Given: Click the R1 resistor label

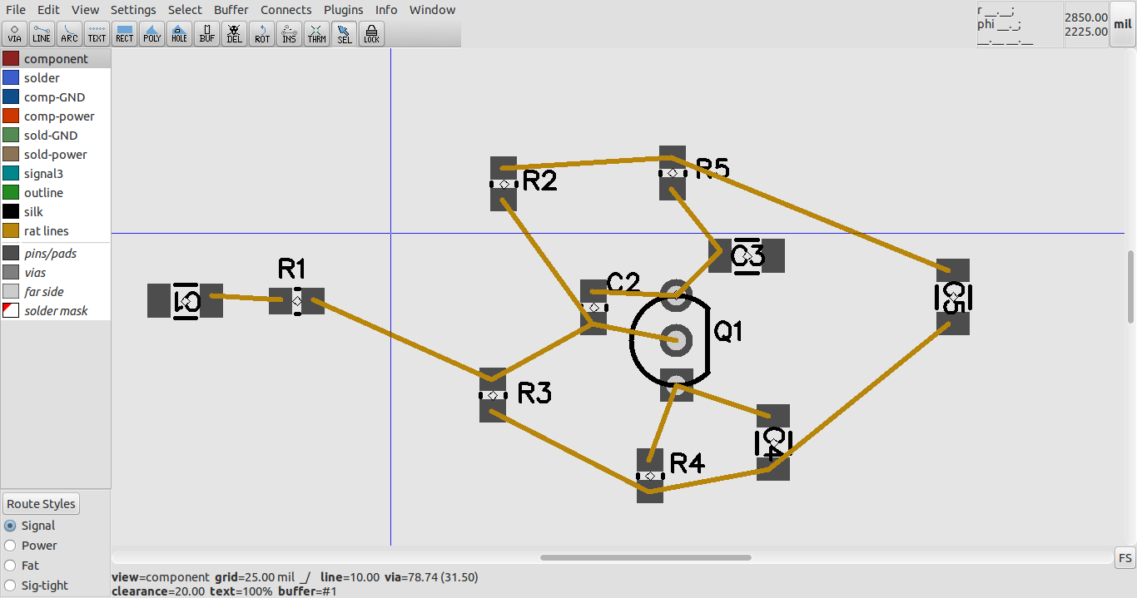Looking at the screenshot, I should tap(292, 269).
